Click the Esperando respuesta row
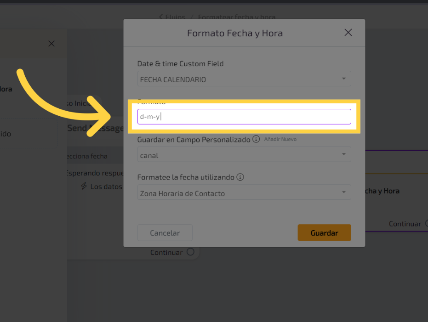The height and width of the screenshot is (322, 428). pyautogui.click(x=94, y=173)
